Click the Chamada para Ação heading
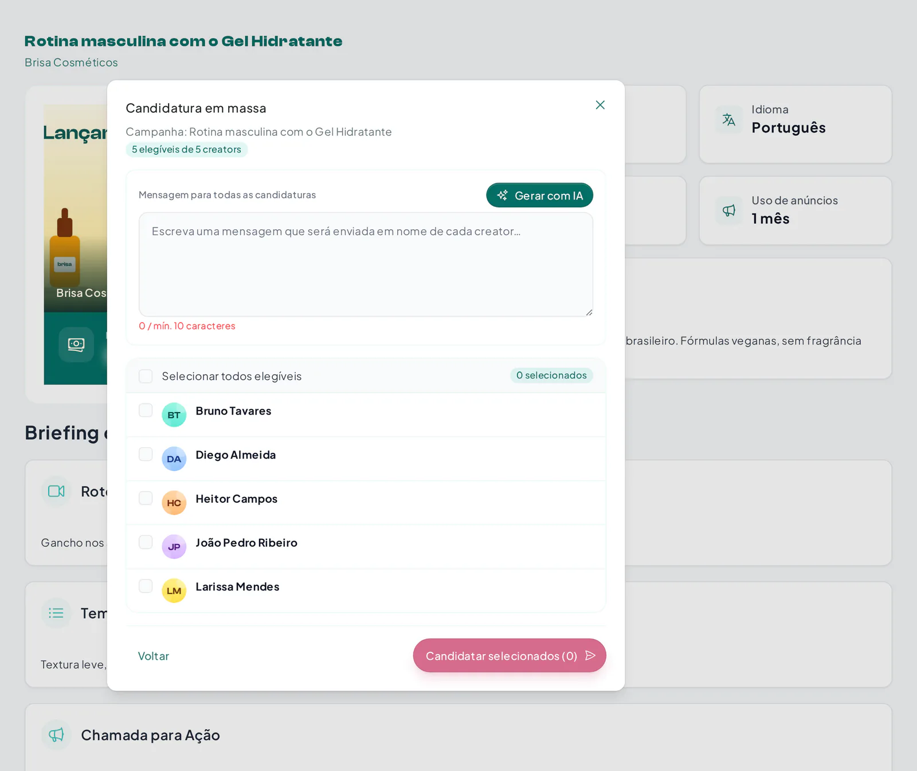The width and height of the screenshot is (917, 771). (x=150, y=735)
